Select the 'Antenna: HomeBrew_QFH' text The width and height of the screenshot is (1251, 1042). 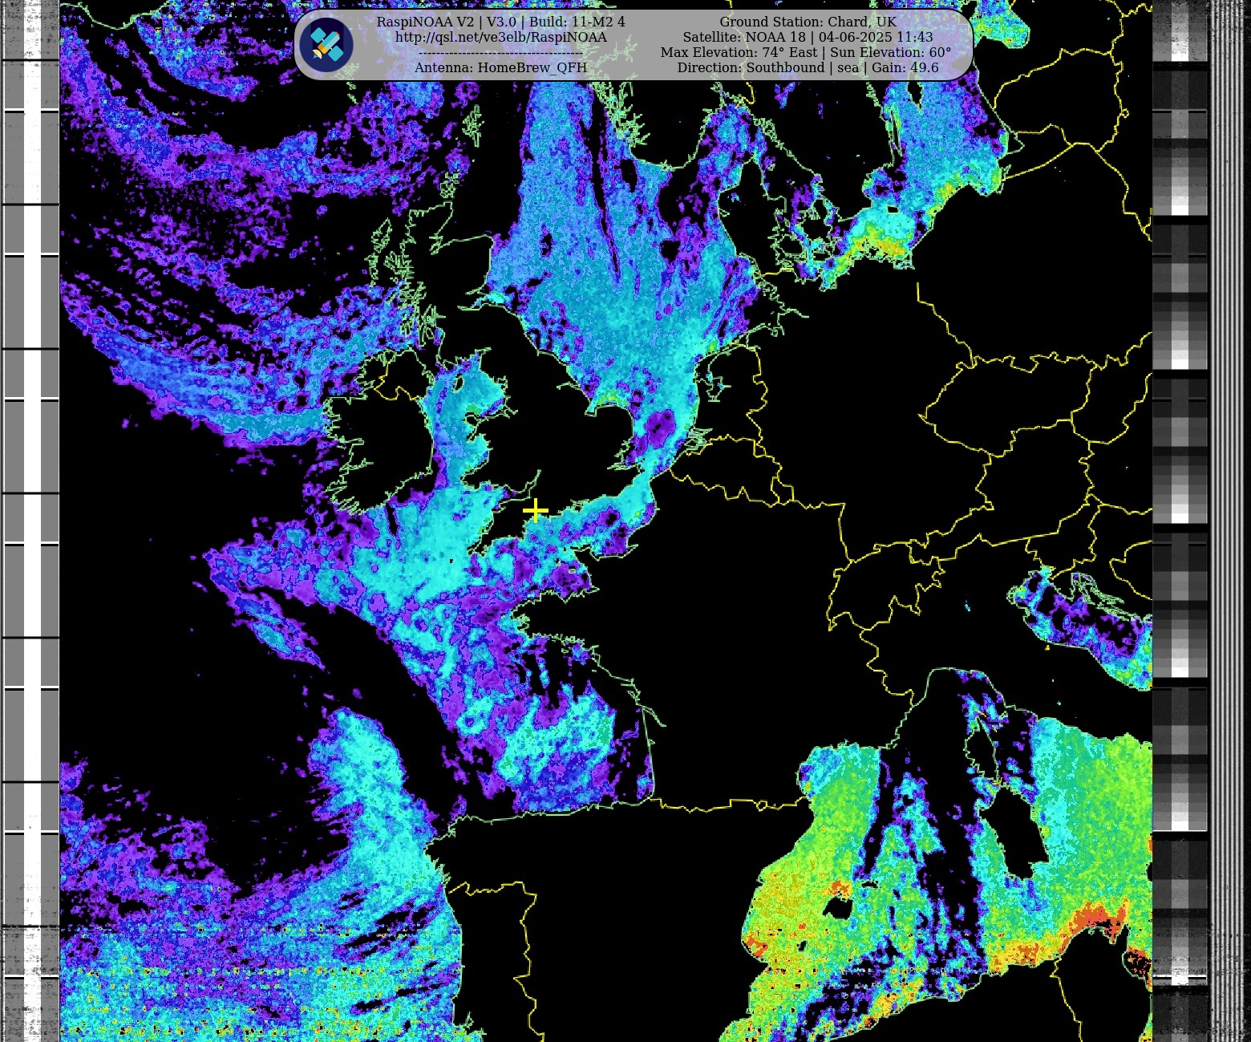[x=501, y=68]
